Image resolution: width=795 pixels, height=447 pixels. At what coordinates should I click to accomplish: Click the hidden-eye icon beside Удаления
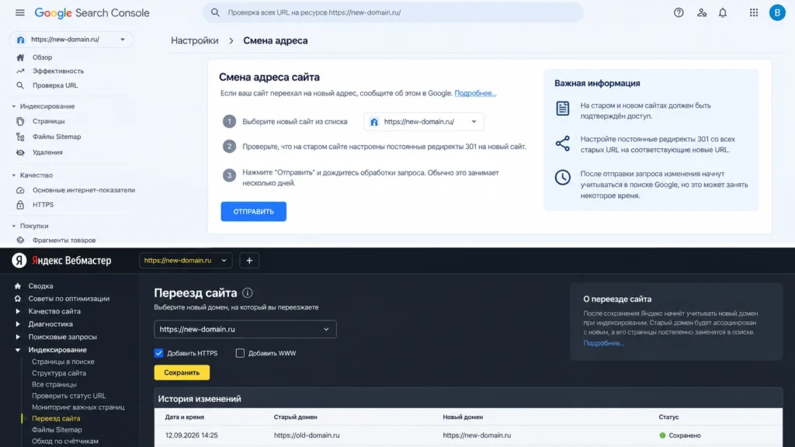20,152
